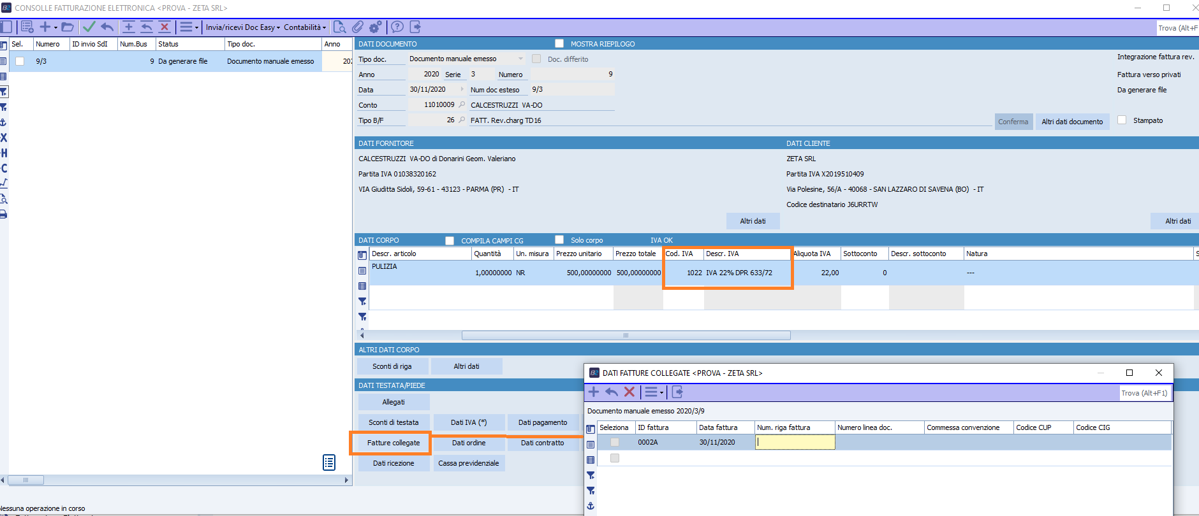Click the document search magnifier icon
Viewport: 1199px width, 516px height.
click(x=340, y=27)
